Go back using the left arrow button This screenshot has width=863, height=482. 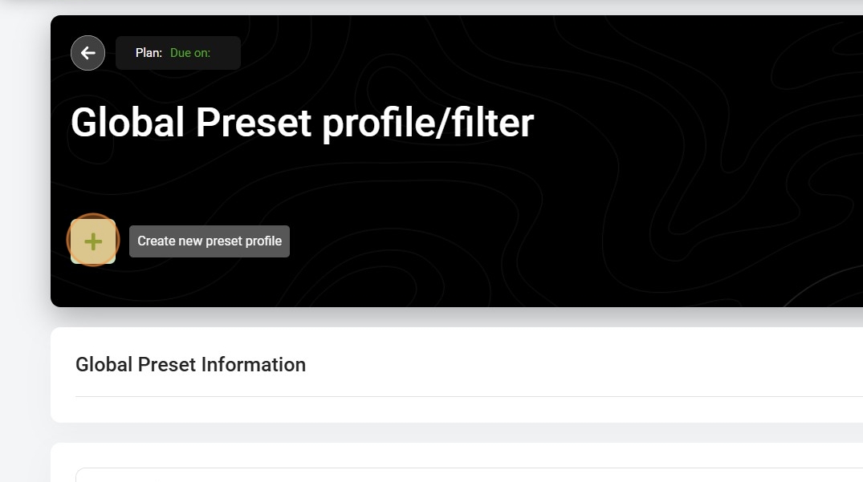point(88,53)
